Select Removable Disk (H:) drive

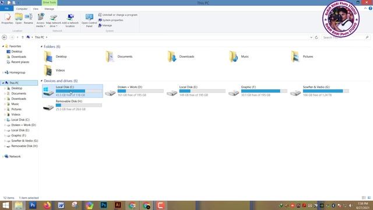click(x=72, y=105)
